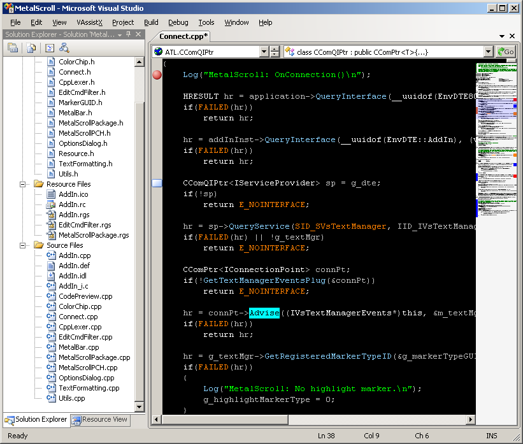Select CppLexer.h header file
The width and height of the screenshot is (523, 444).
click(x=76, y=82)
